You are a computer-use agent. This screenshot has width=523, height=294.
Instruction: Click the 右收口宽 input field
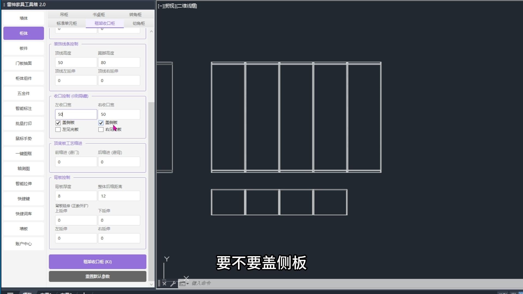(119, 114)
